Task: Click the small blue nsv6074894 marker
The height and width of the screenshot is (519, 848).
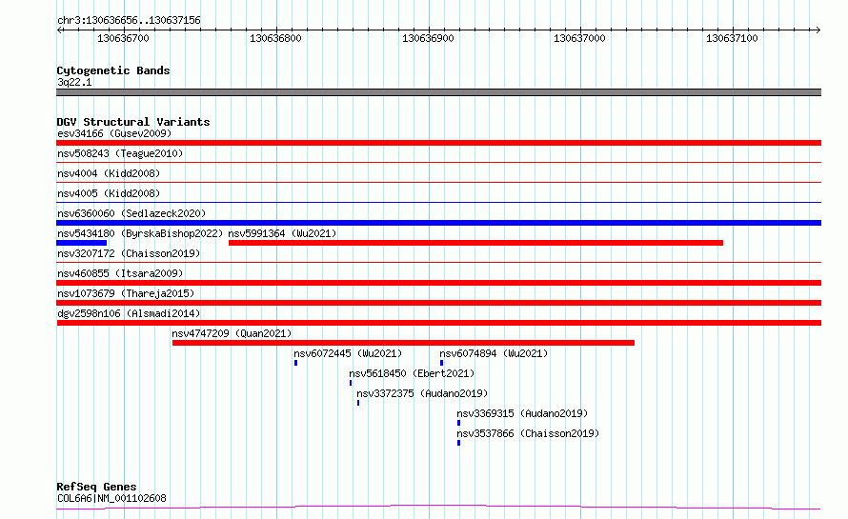Action: point(442,363)
